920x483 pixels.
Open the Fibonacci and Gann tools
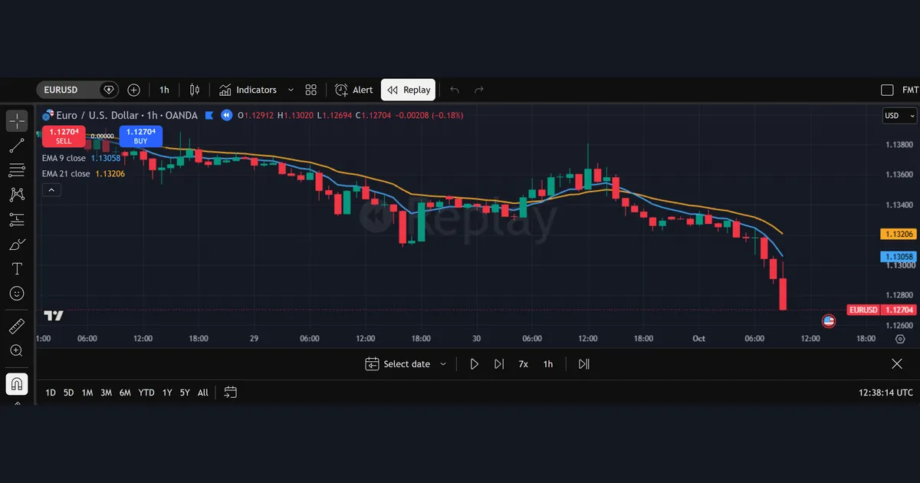17,170
